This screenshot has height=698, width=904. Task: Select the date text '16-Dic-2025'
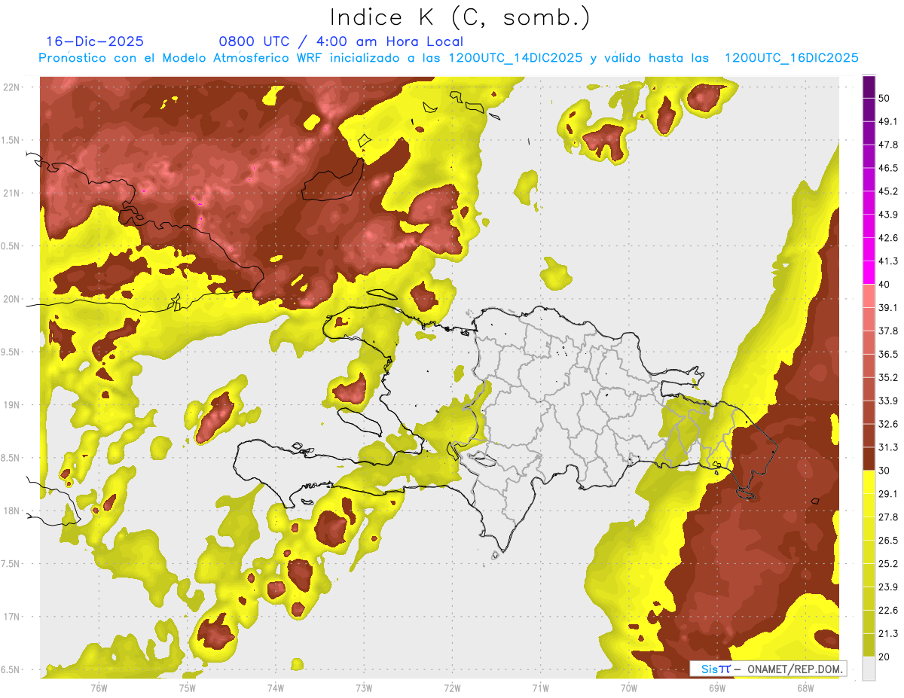click(x=95, y=41)
